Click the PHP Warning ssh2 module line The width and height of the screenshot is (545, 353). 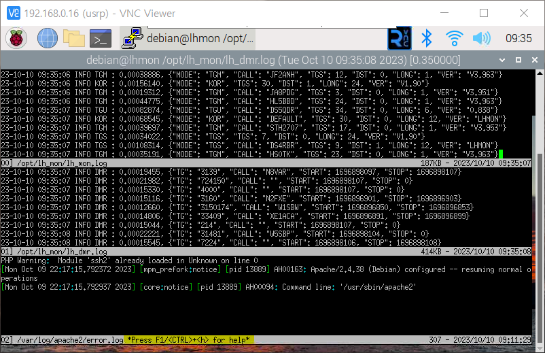coord(129,260)
